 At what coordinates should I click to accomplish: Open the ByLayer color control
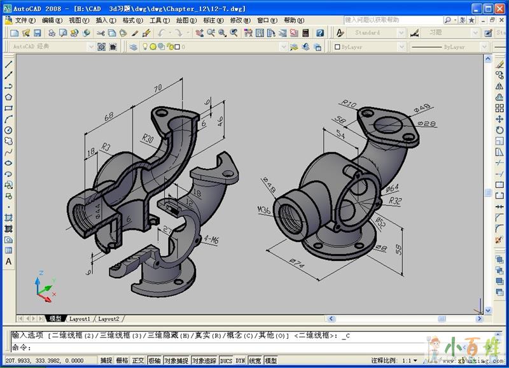pos(369,46)
